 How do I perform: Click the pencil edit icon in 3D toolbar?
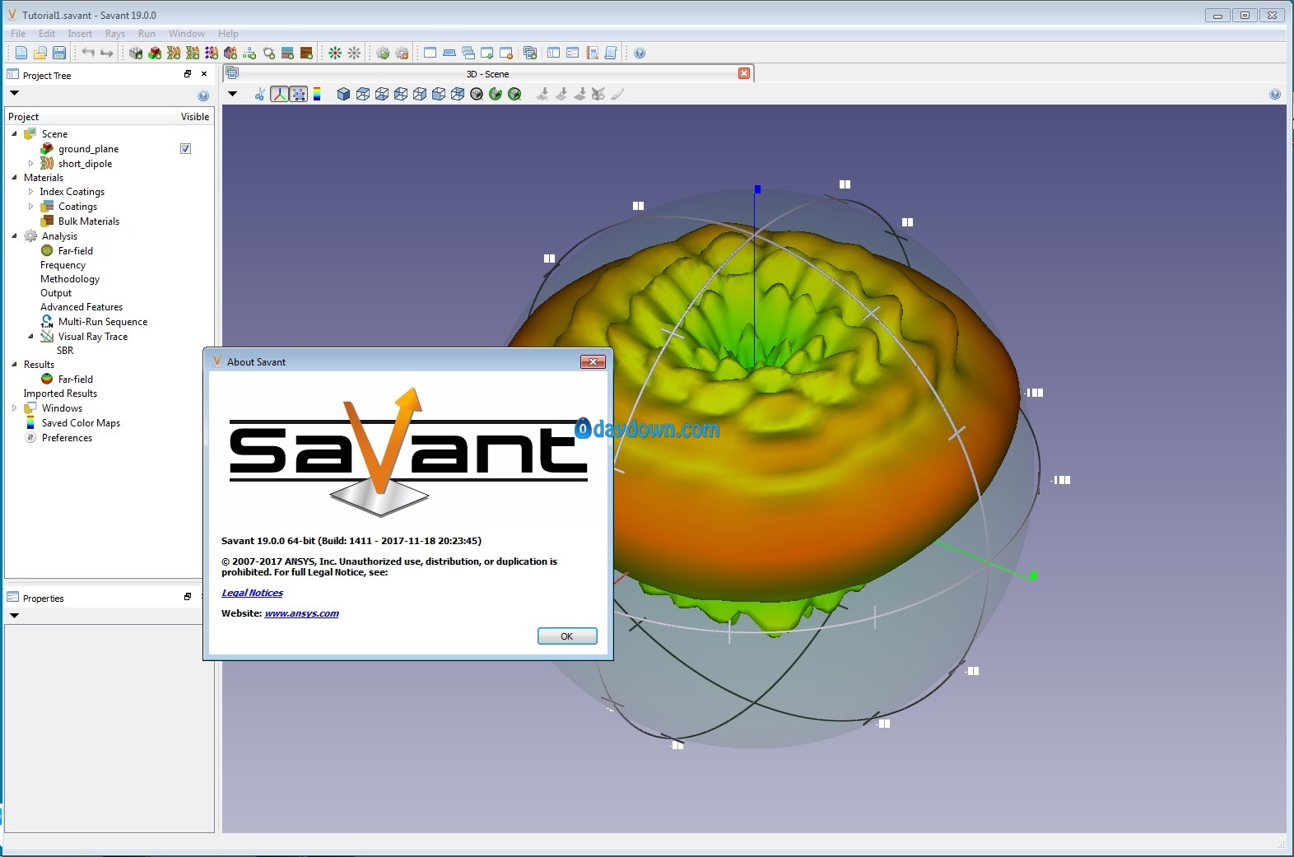[x=617, y=94]
